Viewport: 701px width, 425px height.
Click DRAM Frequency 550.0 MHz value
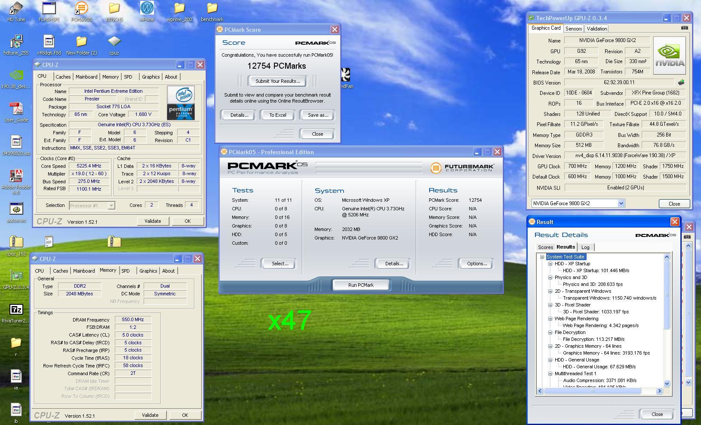coord(133,319)
